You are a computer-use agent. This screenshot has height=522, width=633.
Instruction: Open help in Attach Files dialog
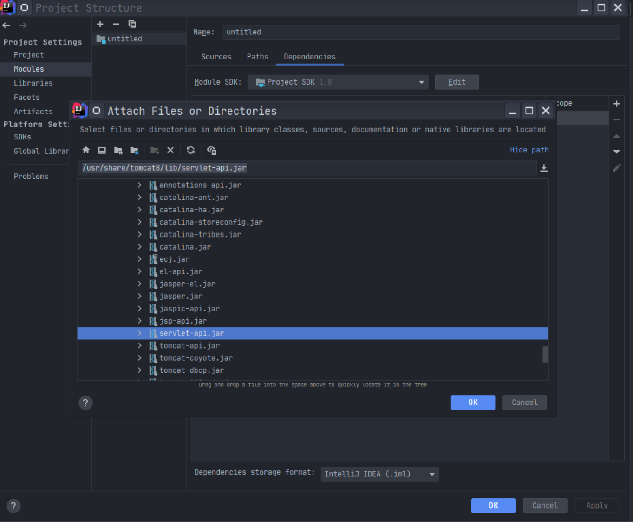point(85,403)
